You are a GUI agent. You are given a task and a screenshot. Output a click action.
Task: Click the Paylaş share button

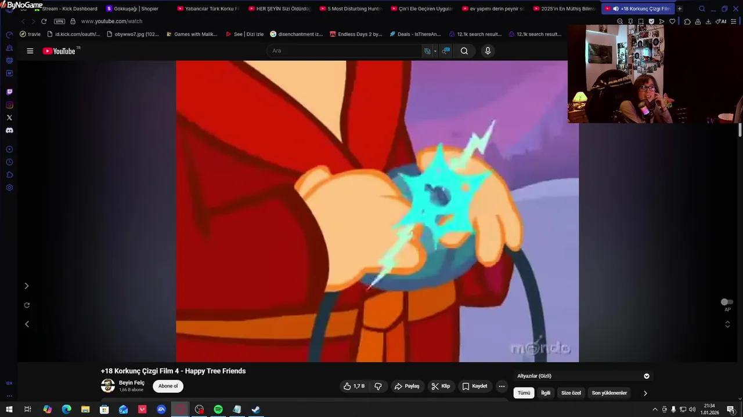coord(407,386)
